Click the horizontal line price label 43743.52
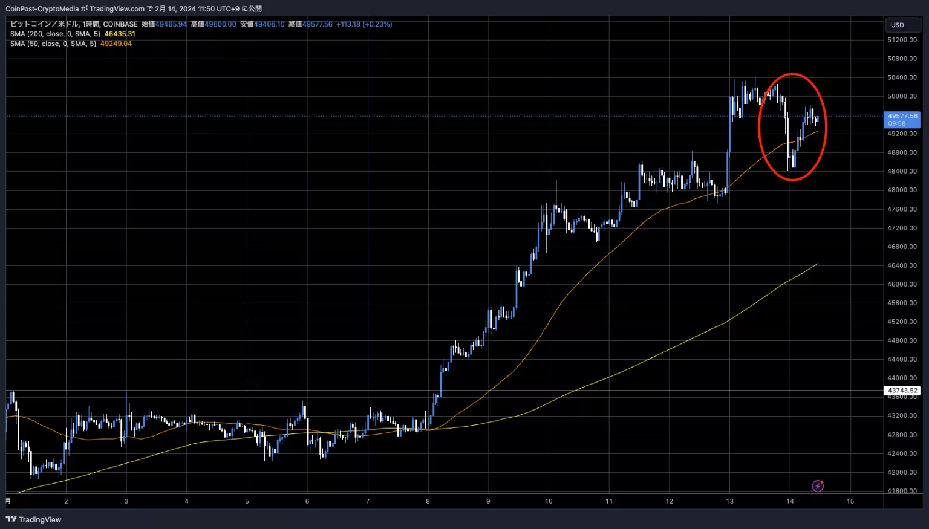The width and height of the screenshot is (929, 529). click(x=902, y=391)
